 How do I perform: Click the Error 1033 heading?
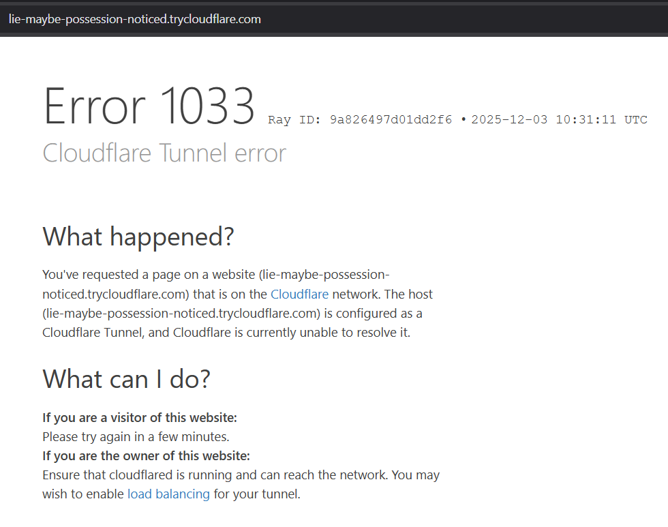pos(149,106)
